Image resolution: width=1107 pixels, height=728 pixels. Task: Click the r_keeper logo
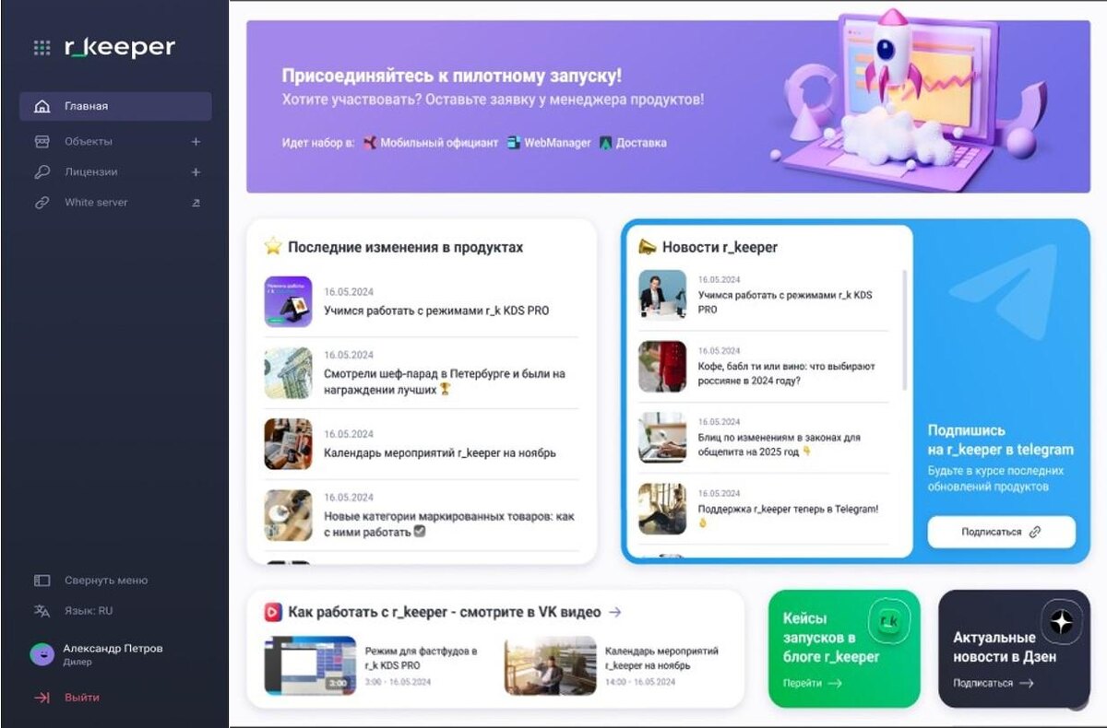coord(119,48)
